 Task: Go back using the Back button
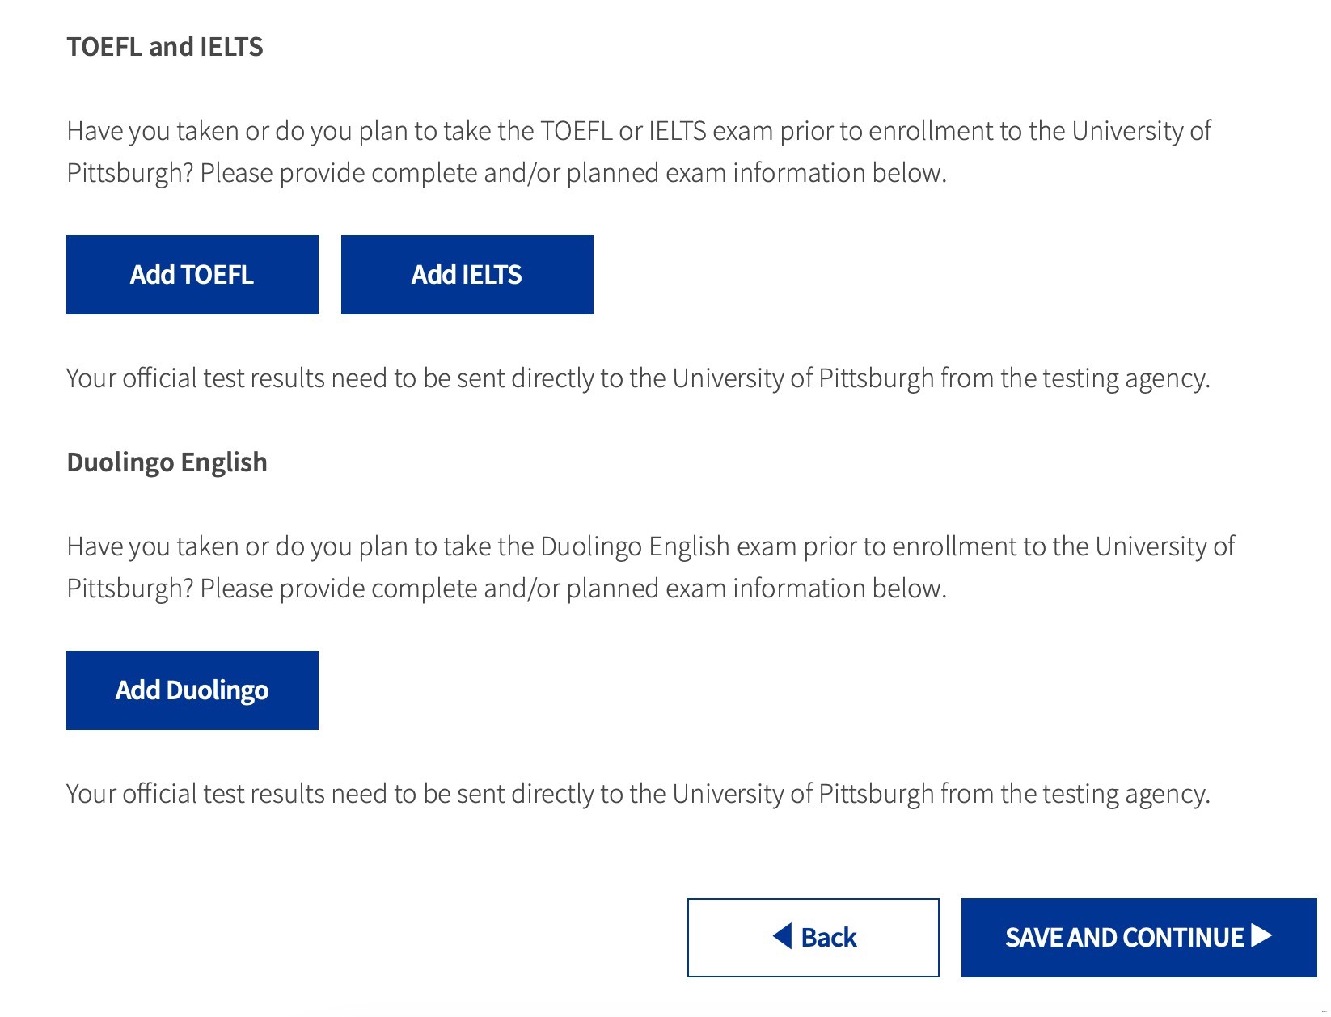(x=813, y=937)
